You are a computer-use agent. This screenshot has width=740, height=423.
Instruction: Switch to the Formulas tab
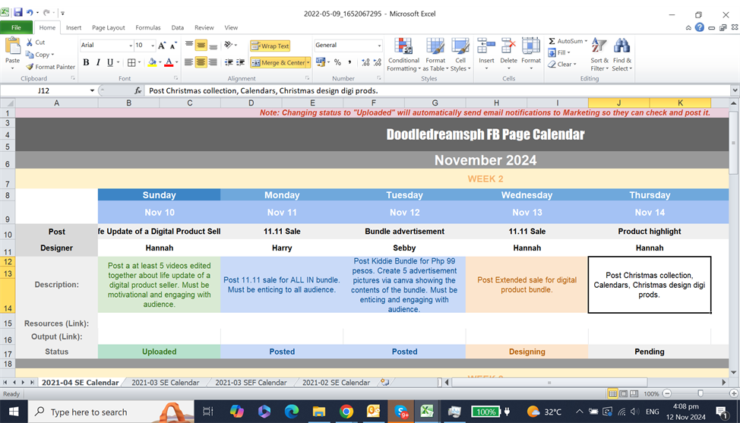pos(147,27)
